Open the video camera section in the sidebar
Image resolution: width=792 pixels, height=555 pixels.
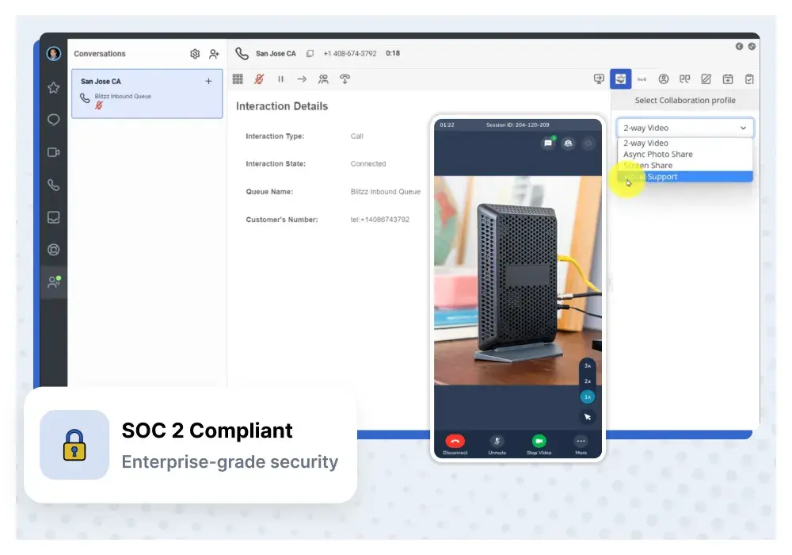(54, 152)
